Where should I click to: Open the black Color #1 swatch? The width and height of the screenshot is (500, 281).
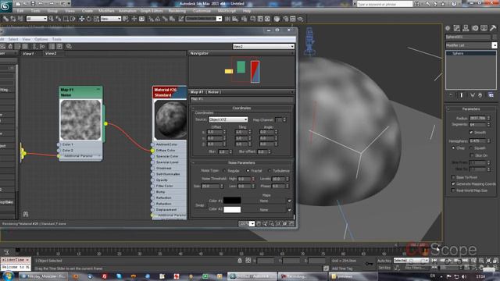[232, 201]
